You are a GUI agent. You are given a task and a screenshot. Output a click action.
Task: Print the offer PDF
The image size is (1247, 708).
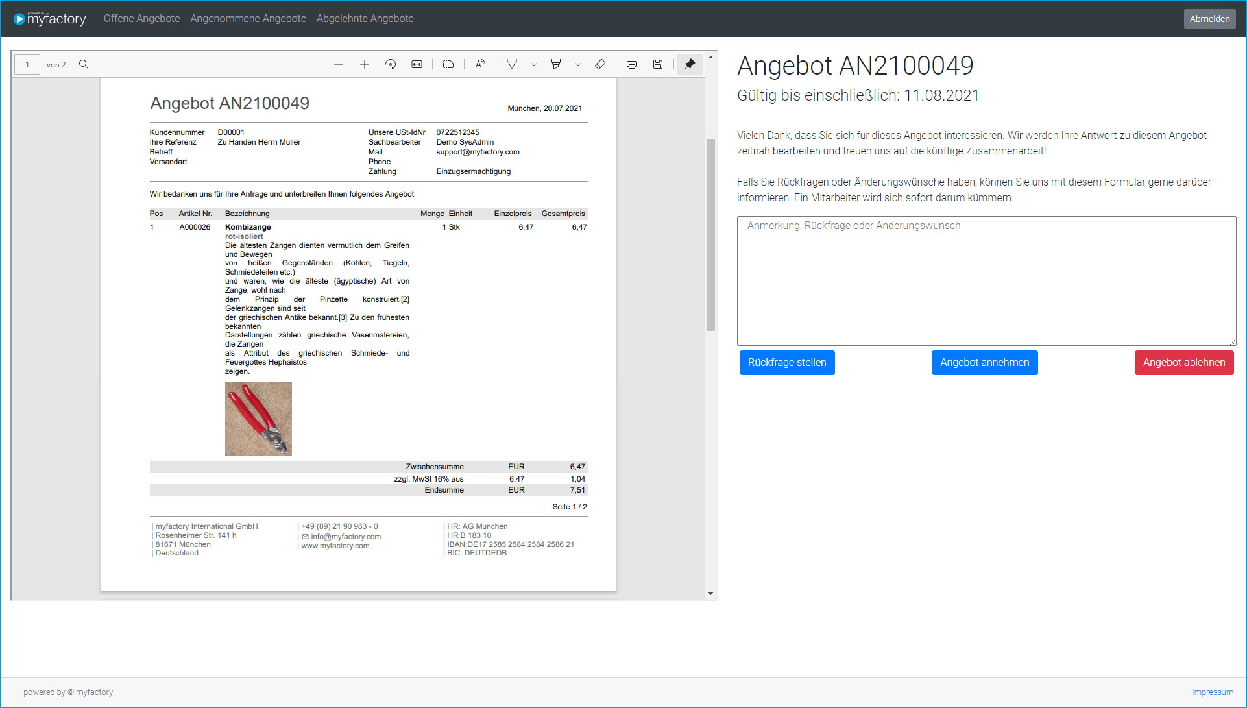pos(632,64)
